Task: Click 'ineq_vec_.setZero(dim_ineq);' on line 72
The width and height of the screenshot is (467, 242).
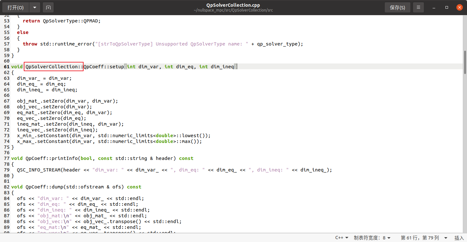Action: [58, 130]
